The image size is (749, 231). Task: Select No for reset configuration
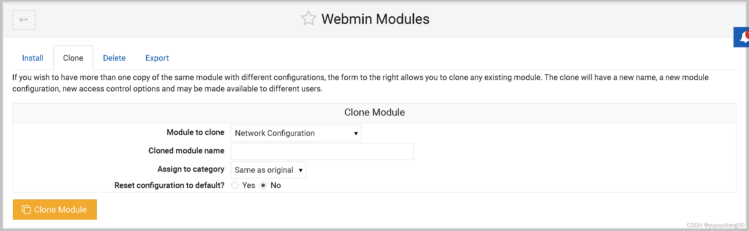pos(263,185)
